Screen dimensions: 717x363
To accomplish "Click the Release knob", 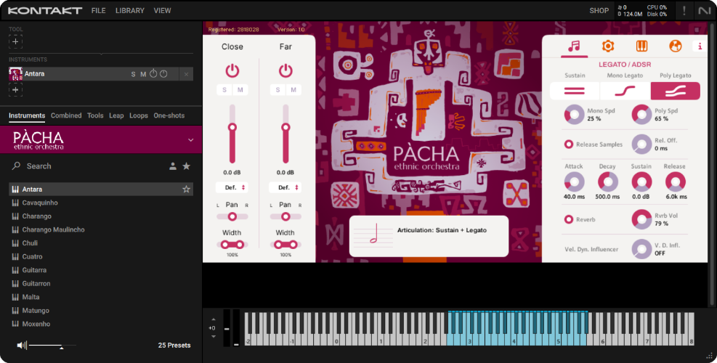I will [x=676, y=182].
